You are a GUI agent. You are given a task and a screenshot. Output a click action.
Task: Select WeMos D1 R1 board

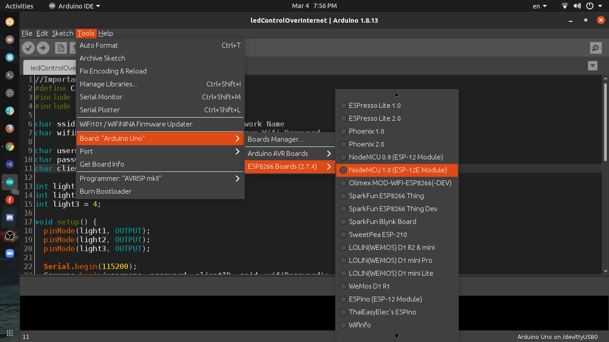[397, 286]
